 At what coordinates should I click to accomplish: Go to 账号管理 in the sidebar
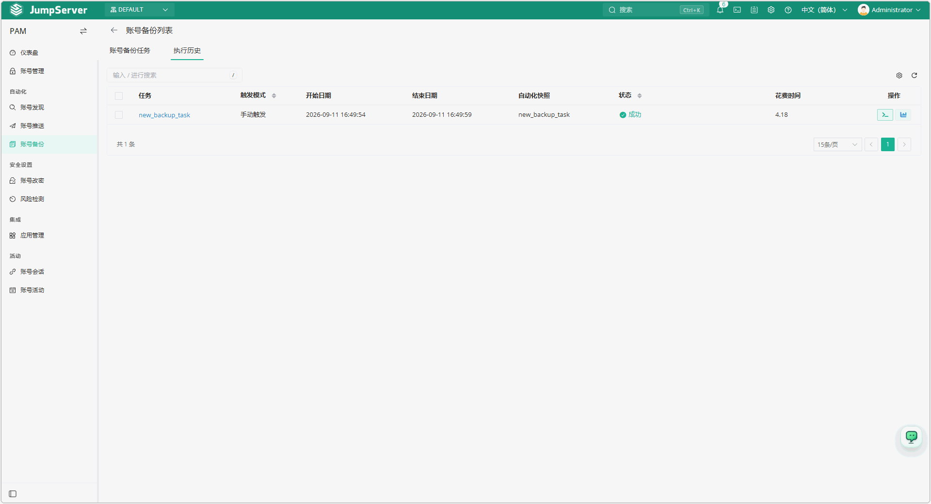(x=49, y=71)
